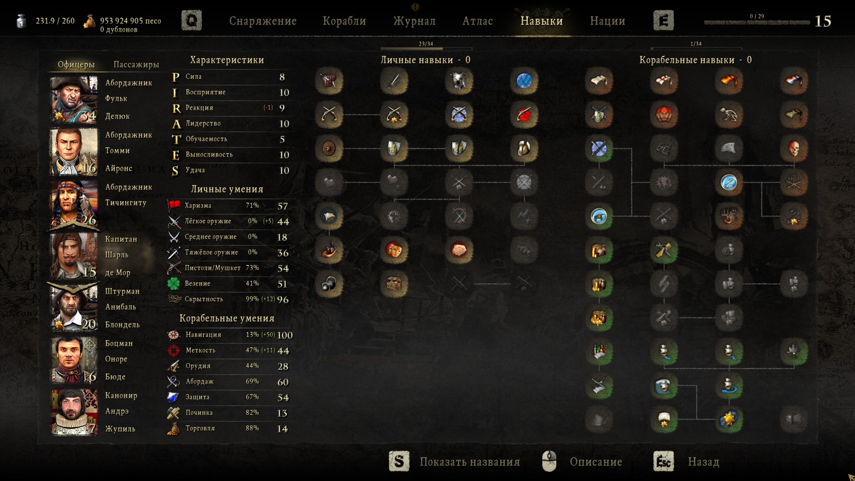855x481 pixels.
Task: Select the round wooden shield skill icon
Action: coord(329,148)
